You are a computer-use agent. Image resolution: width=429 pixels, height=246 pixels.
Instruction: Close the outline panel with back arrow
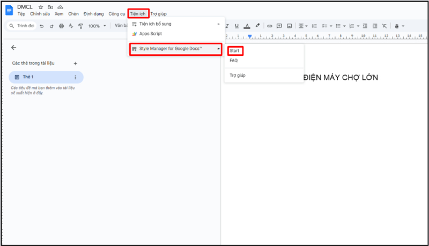14,48
